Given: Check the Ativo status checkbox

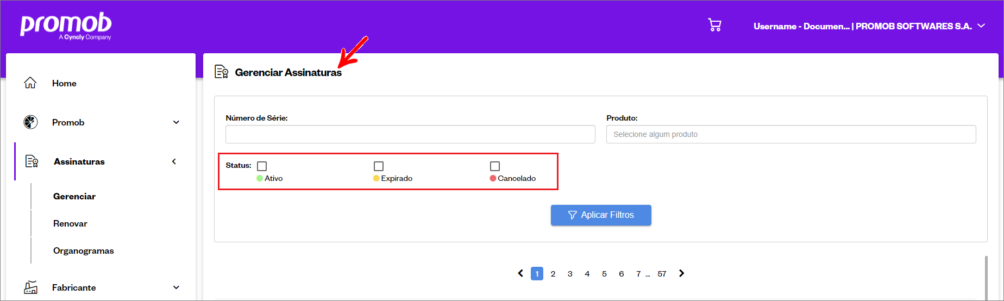Looking at the screenshot, I should coord(262,166).
